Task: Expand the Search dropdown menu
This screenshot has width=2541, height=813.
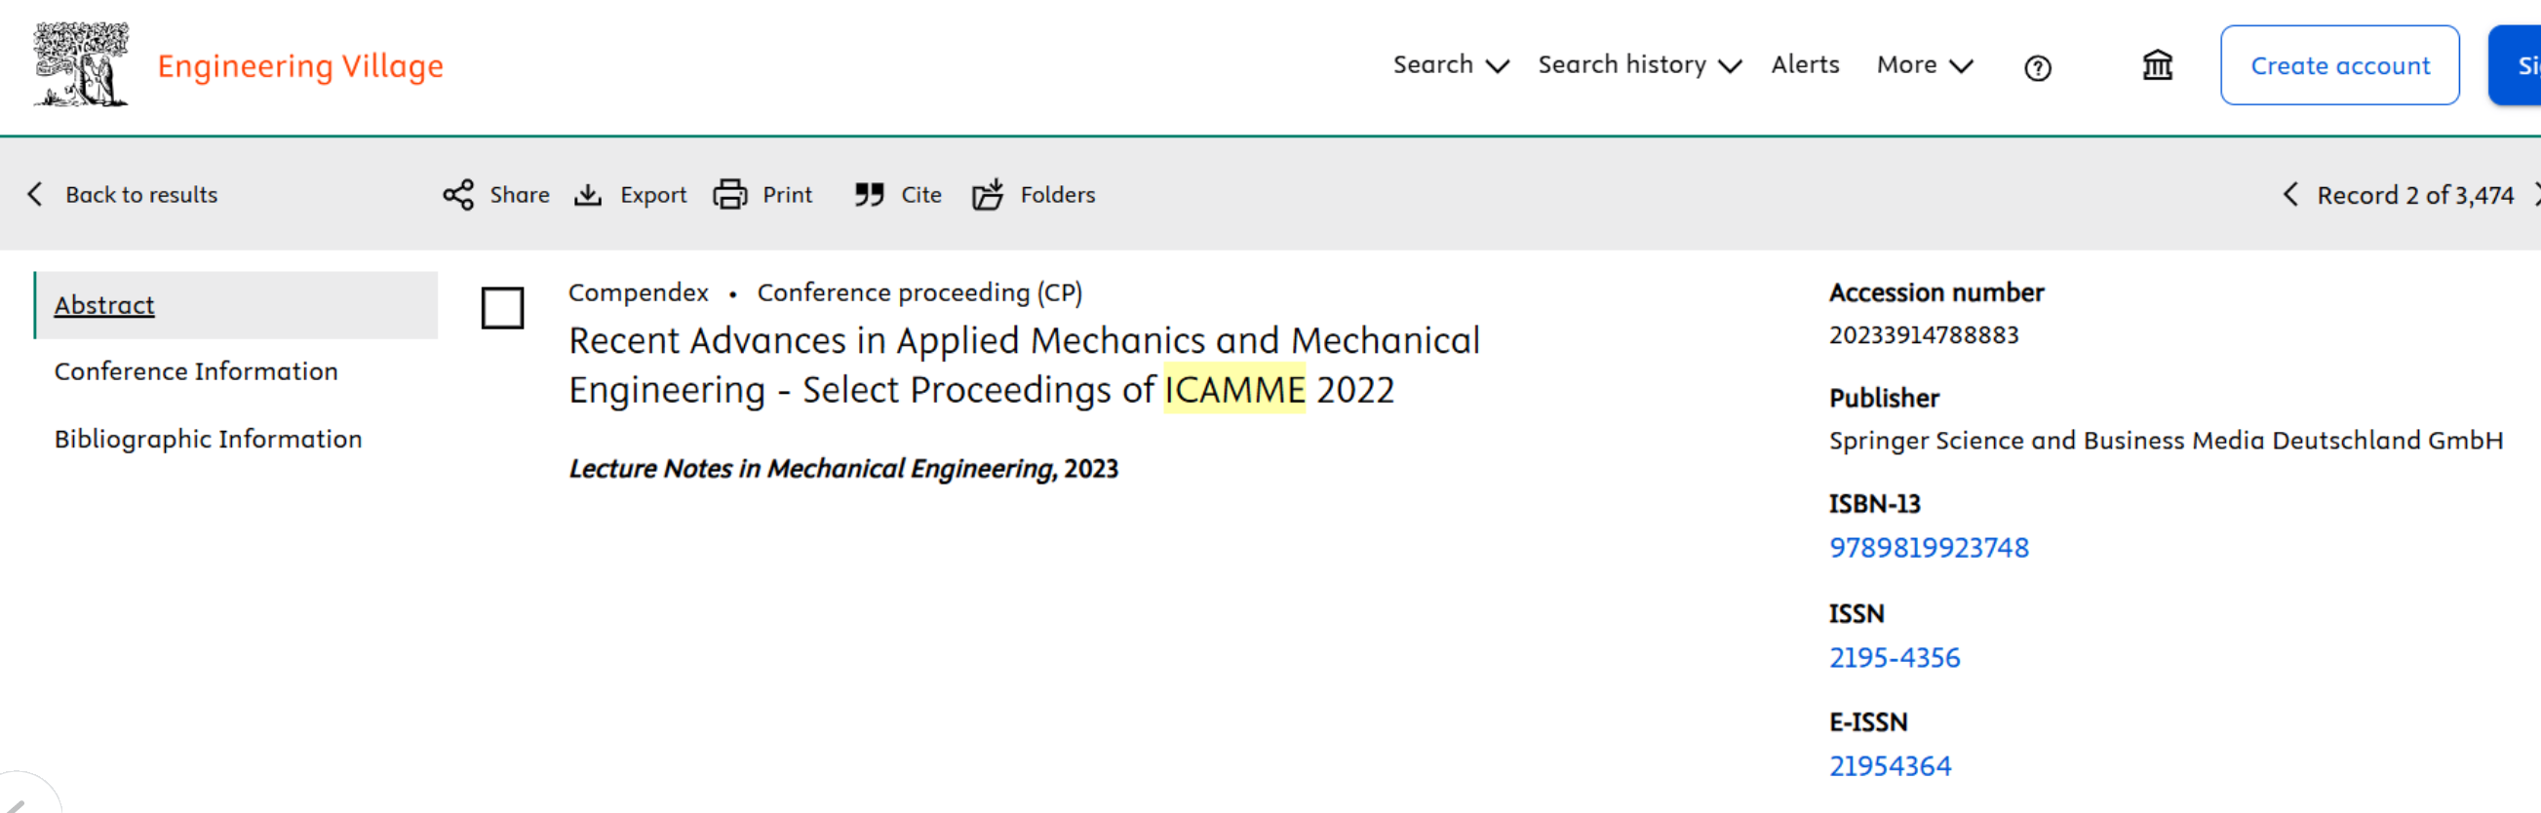Action: pos(1450,65)
